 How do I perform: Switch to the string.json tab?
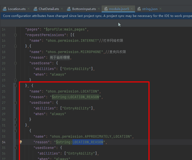(x=150, y=9)
